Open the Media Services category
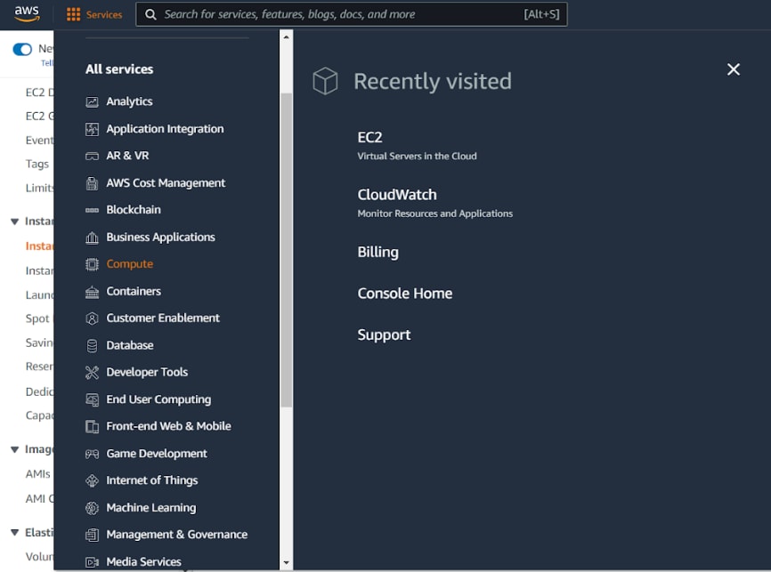This screenshot has height=572, width=771. [x=143, y=561]
